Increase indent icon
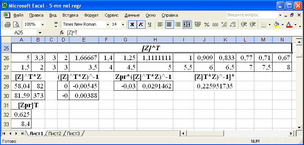The image size is (304, 145). [x=252, y=25]
